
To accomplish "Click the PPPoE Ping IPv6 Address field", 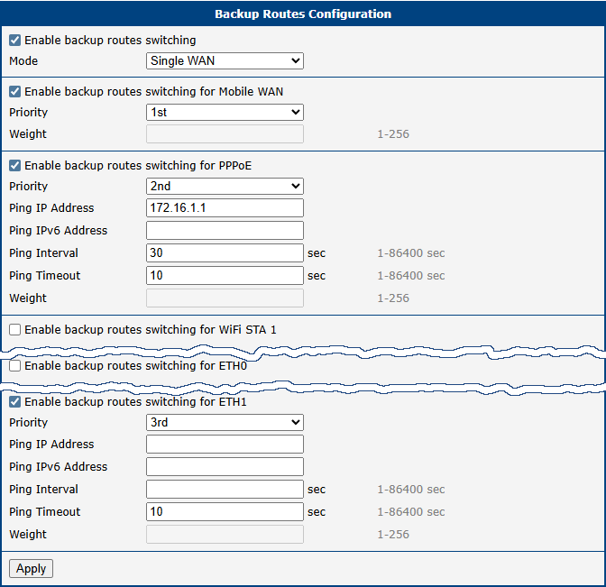I will click(225, 231).
